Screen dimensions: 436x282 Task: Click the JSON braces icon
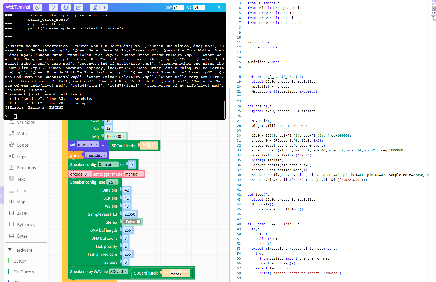tap(11, 213)
